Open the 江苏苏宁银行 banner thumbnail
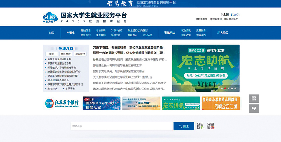The width and height of the screenshot is (281, 142). point(62,103)
